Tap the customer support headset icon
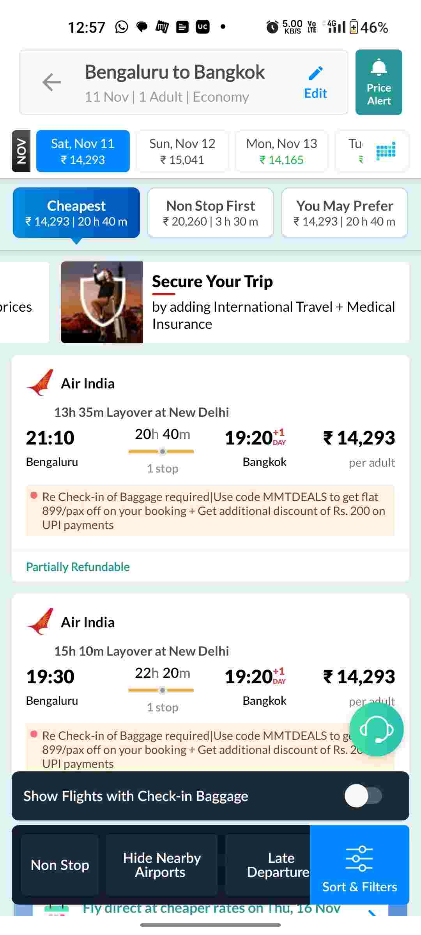 [376, 729]
